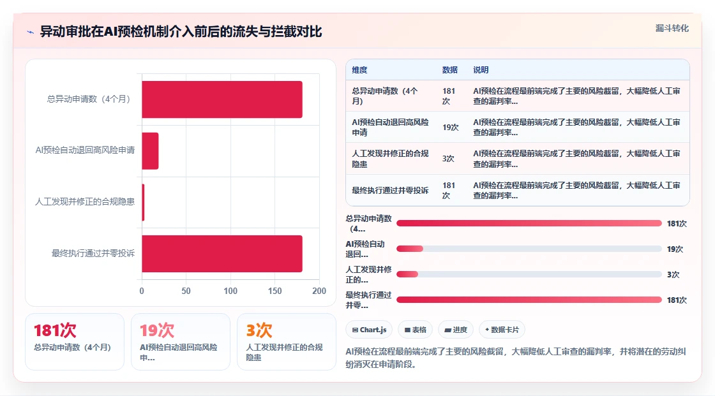
Task: Click the progress label 人工发现并修正的...
Action: coord(369,274)
